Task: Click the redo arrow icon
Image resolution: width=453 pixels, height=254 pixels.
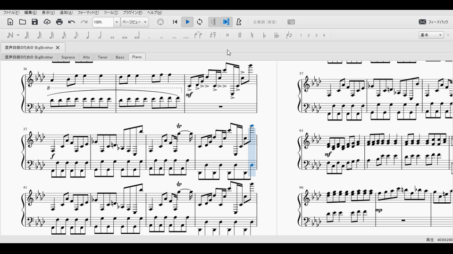Action: (x=84, y=22)
